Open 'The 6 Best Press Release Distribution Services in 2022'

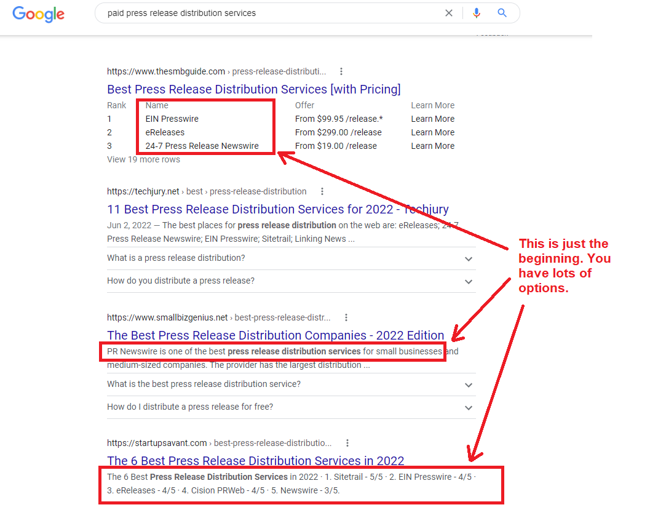click(255, 461)
